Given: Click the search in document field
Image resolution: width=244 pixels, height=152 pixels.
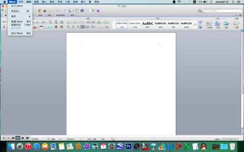Looking at the screenshot, I should [x=223, y=11].
